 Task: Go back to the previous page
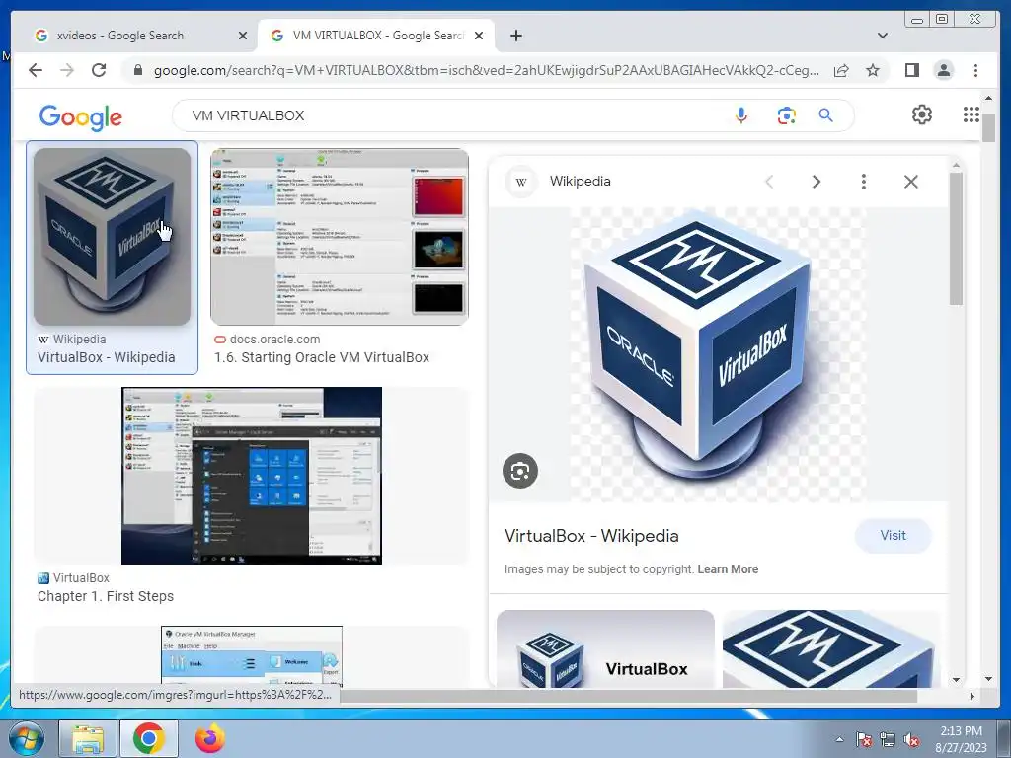pyautogui.click(x=36, y=70)
